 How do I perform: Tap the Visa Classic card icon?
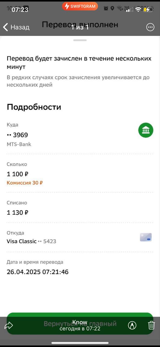point(146,237)
